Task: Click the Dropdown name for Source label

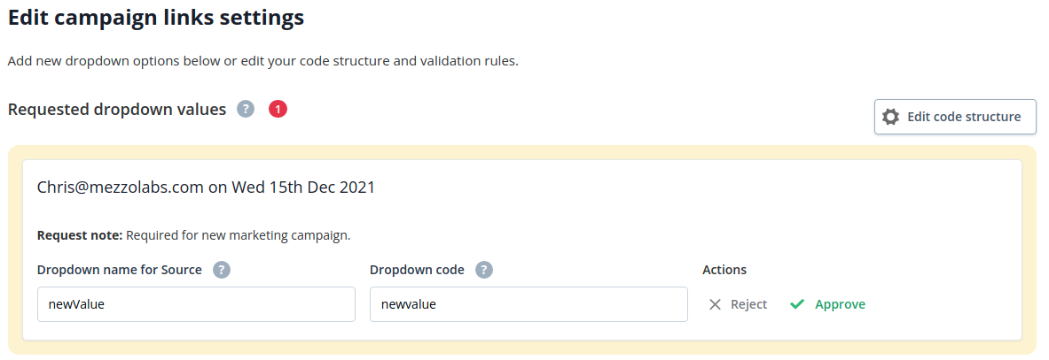Action: (x=120, y=270)
